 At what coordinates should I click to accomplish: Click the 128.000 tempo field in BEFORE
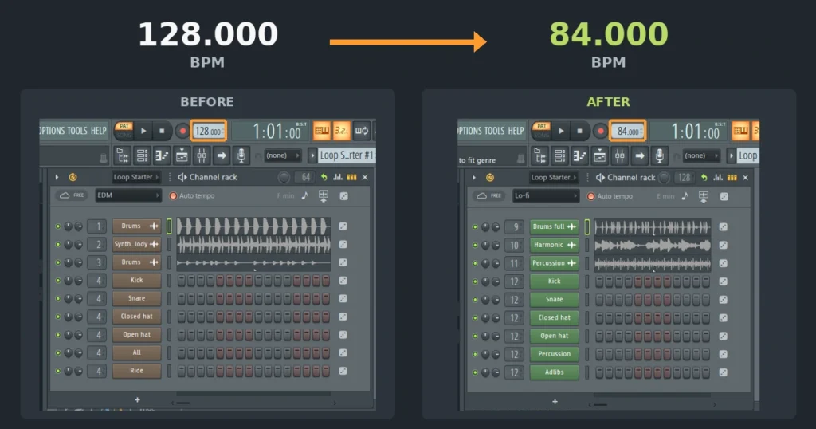click(209, 132)
